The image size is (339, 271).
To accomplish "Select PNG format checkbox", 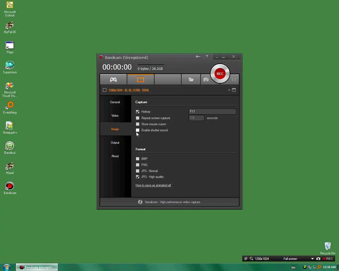I will point(137,165).
